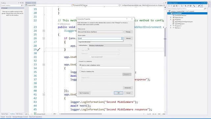Image resolution: width=211 pixels, height=119 pixels.
Task: Pin the Solution Explorer with auto-hide icon
Action: coord(204,3)
